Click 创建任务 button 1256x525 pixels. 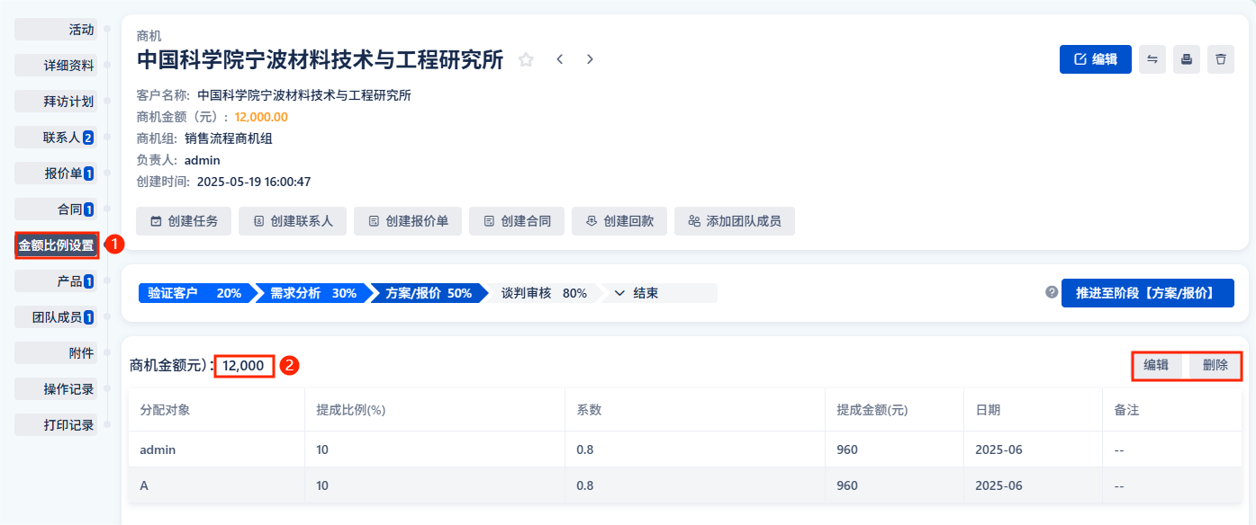tap(184, 221)
